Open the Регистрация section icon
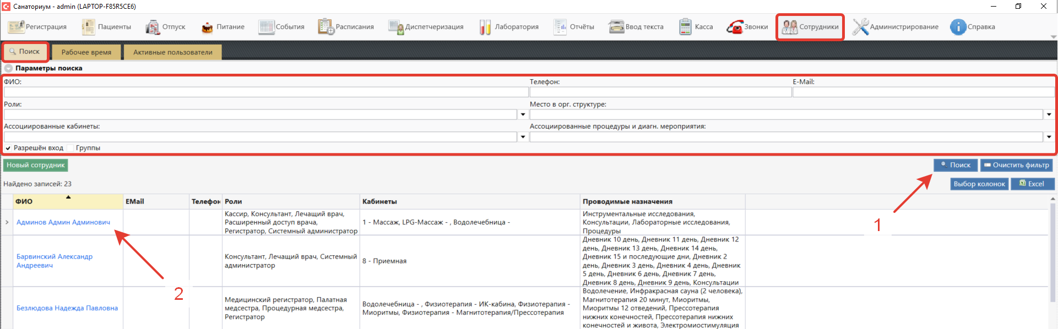Screen dimensions: 1058x329 (16, 26)
